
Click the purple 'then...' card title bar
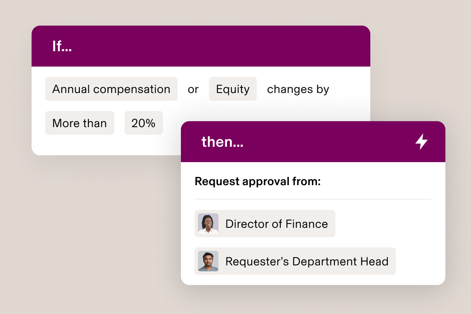click(313, 142)
